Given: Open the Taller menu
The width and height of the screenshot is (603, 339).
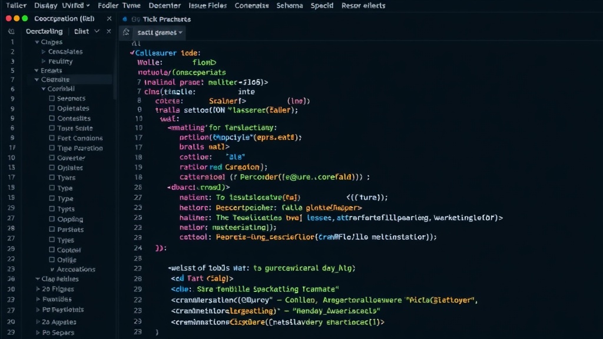Looking at the screenshot, I should (16, 5).
